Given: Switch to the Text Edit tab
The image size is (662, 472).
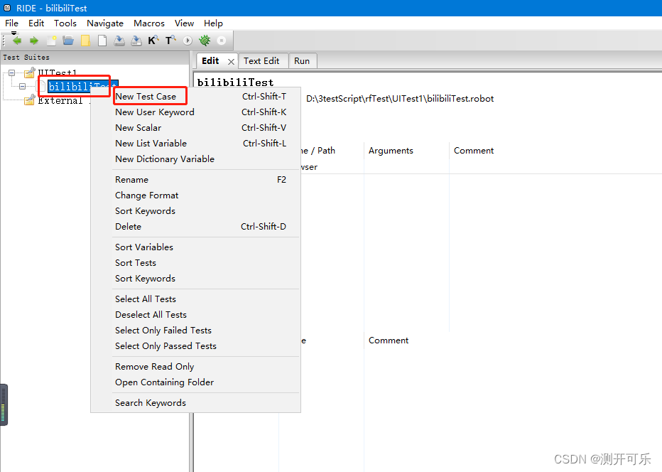Looking at the screenshot, I should [261, 61].
